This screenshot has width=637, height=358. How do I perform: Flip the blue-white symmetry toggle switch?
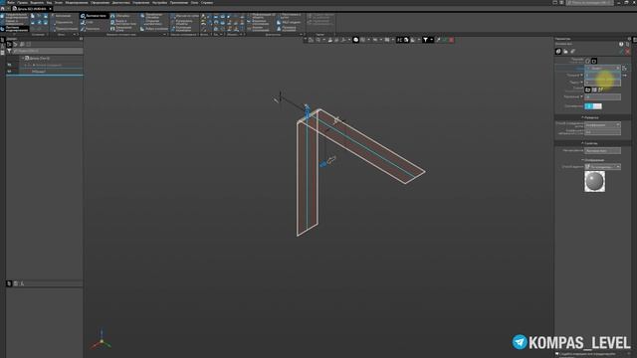[593, 106]
